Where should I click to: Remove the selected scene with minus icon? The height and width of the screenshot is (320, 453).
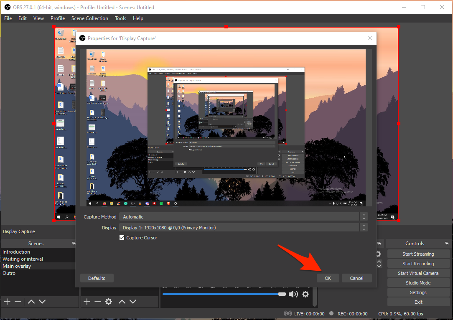point(18,302)
